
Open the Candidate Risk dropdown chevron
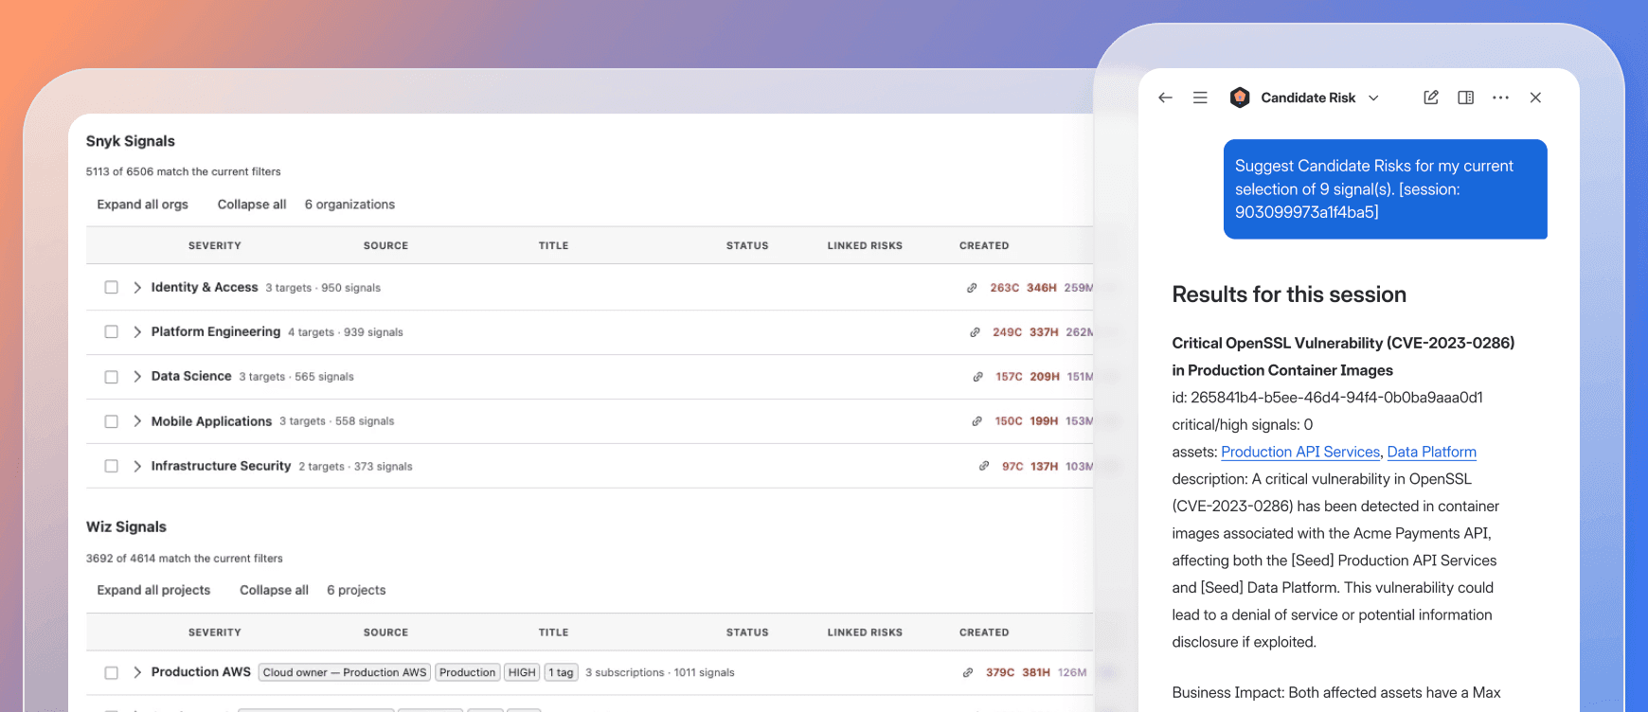pyautogui.click(x=1373, y=98)
